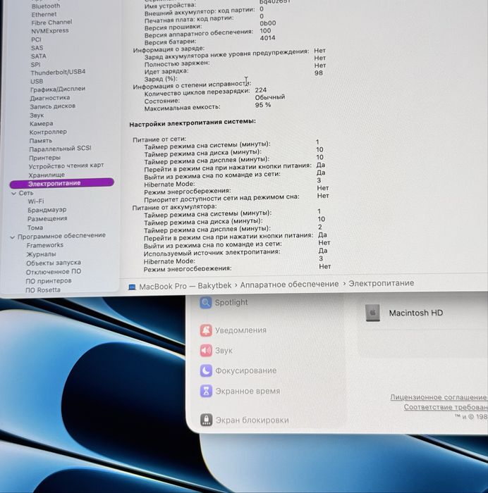Image resolution: width=488 pixels, height=493 pixels.
Task: Open Thunderbolt/USB4 sidebar entry
Action: point(58,73)
